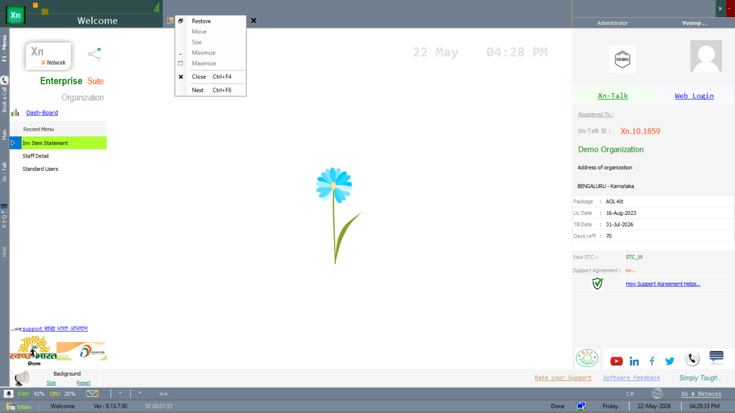The image size is (735, 413).
Task: Click the user profile avatar picture
Action: coord(706,56)
